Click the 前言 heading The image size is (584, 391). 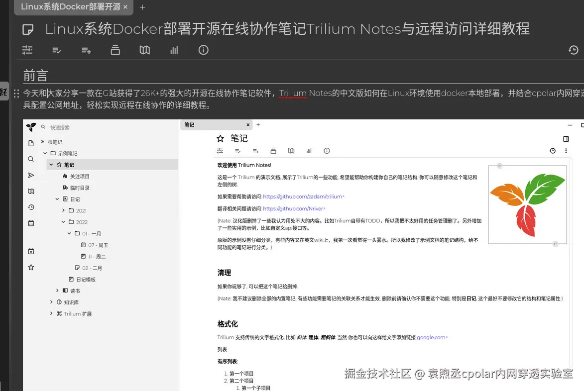(x=35, y=76)
